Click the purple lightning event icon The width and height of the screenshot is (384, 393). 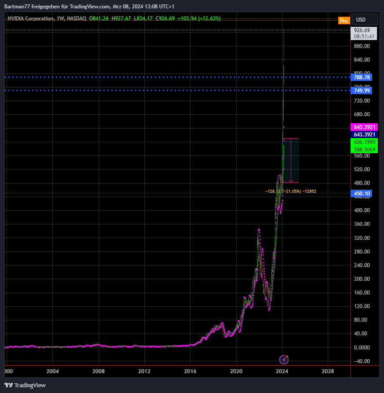click(x=284, y=360)
